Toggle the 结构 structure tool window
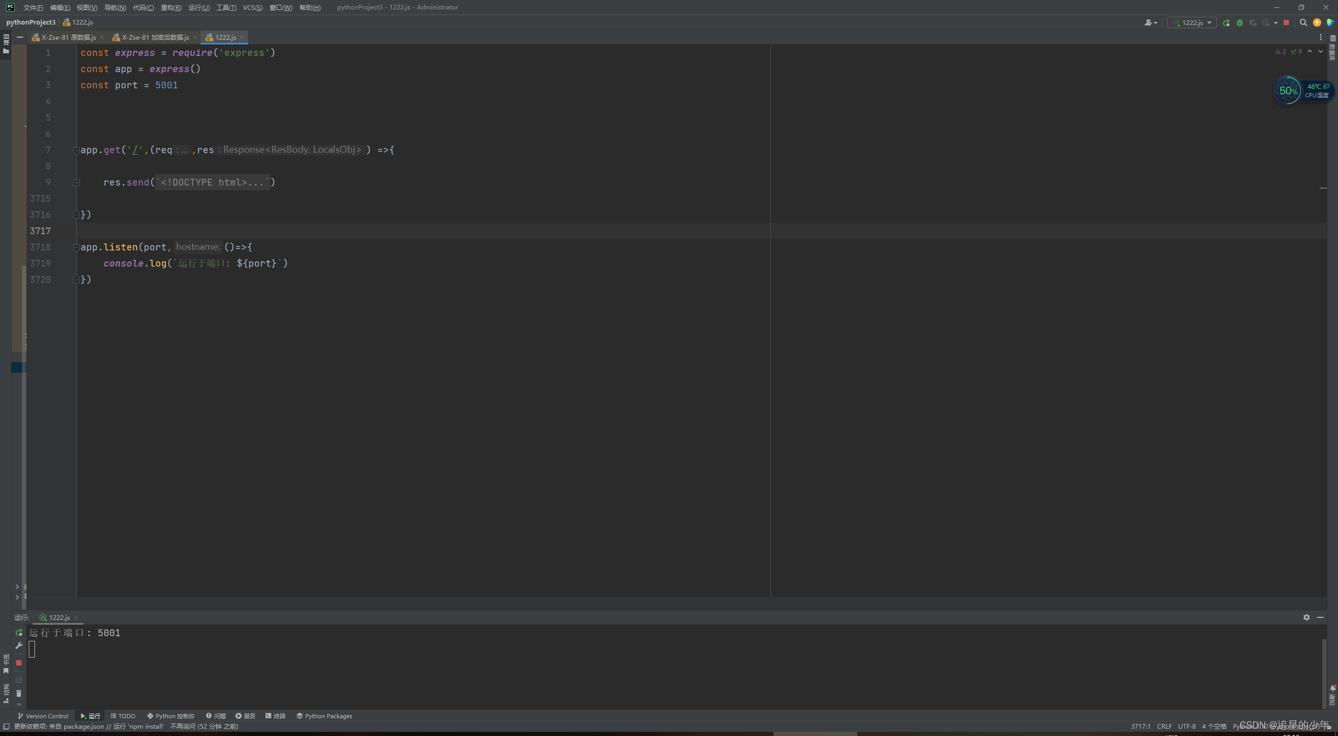This screenshot has width=1338, height=736. pos(6,693)
